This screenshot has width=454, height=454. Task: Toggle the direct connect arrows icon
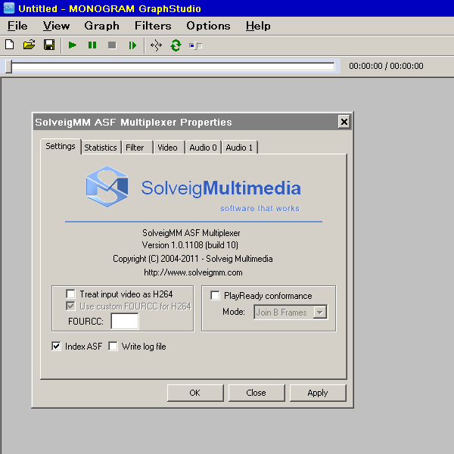[156, 45]
